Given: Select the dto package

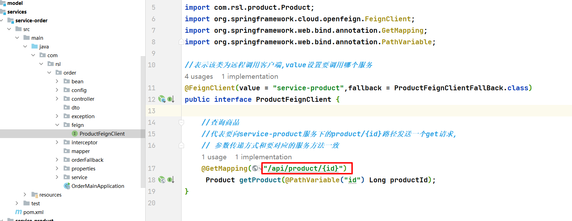Looking at the screenshot, I should [x=75, y=108].
